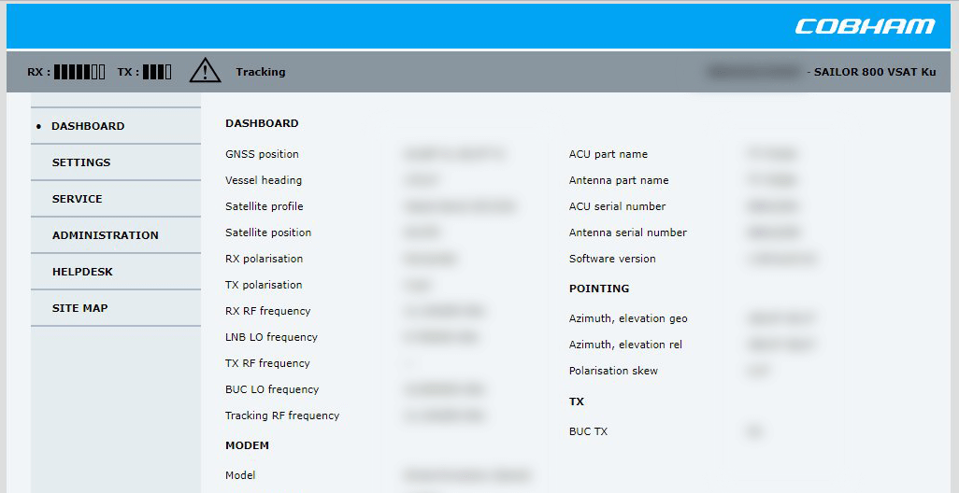The height and width of the screenshot is (493, 959).
Task: Select the ACU serial number label
Action: click(617, 206)
